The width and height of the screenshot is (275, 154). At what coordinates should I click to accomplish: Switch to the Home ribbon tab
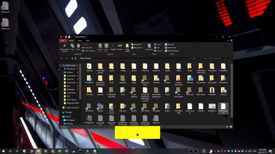click(x=71, y=41)
